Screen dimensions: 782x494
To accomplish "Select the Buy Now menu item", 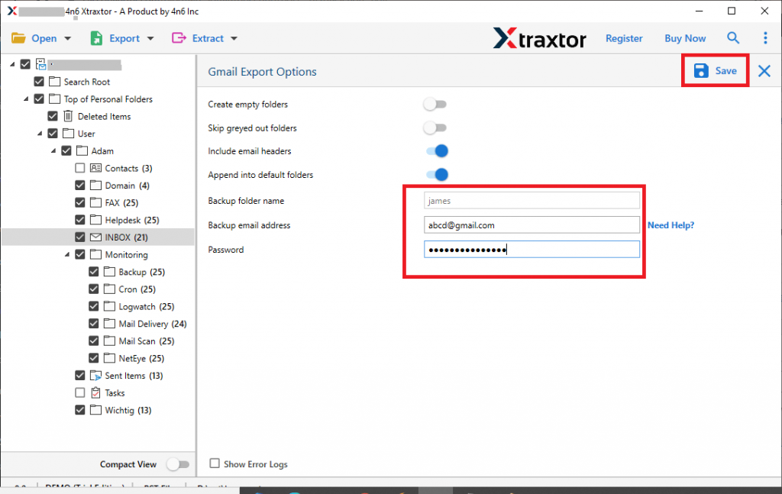I will pos(684,37).
